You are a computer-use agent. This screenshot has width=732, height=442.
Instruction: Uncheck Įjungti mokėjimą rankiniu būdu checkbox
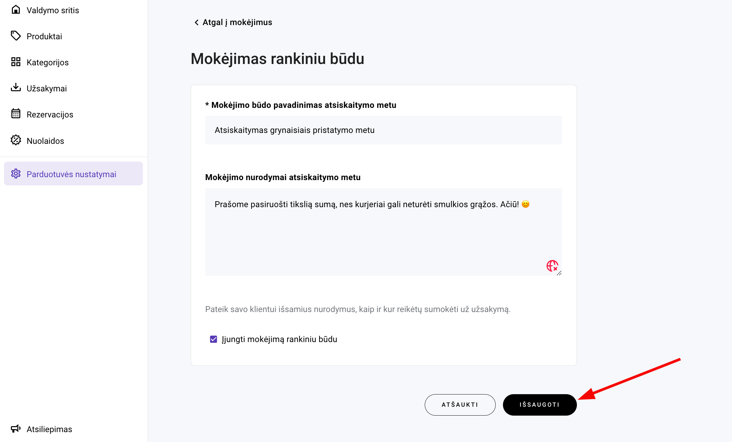coord(214,339)
